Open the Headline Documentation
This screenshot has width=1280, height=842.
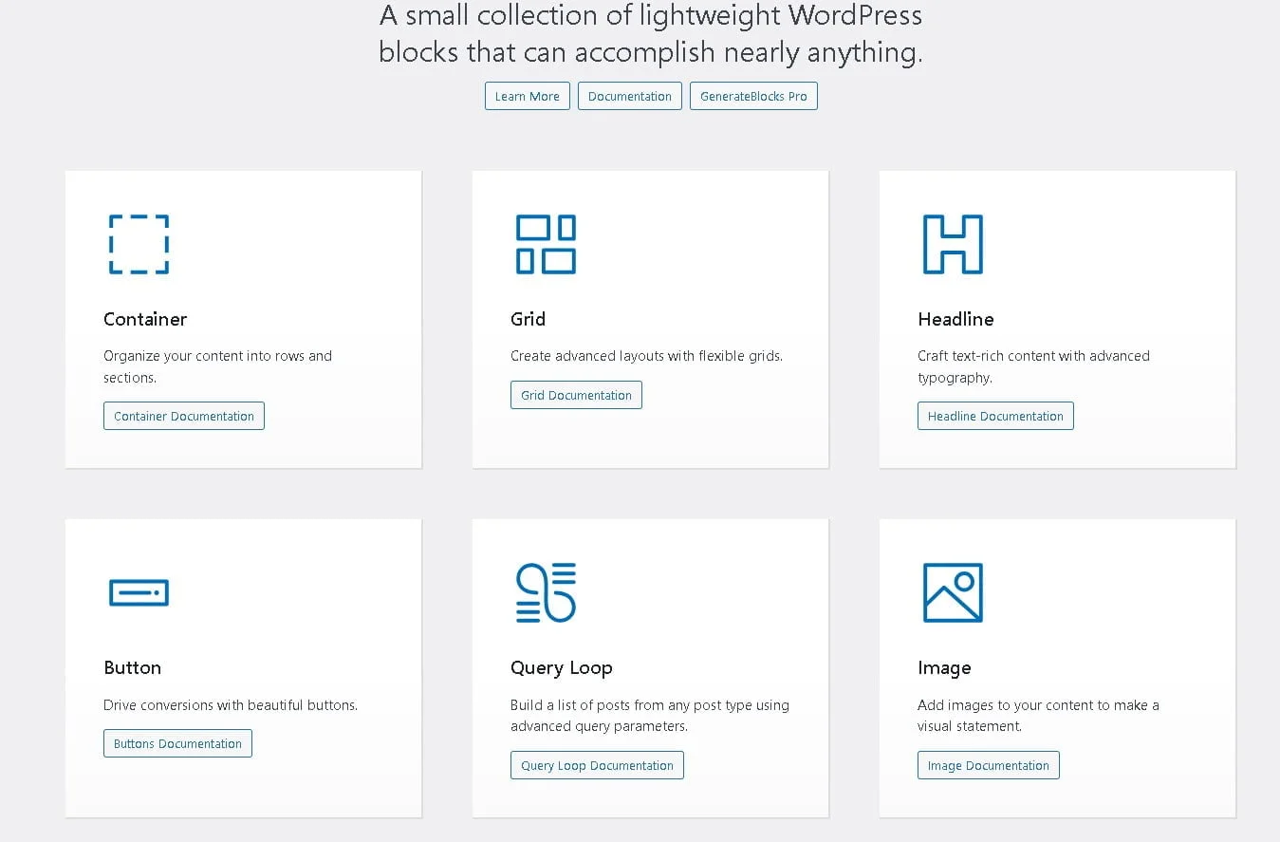995,415
